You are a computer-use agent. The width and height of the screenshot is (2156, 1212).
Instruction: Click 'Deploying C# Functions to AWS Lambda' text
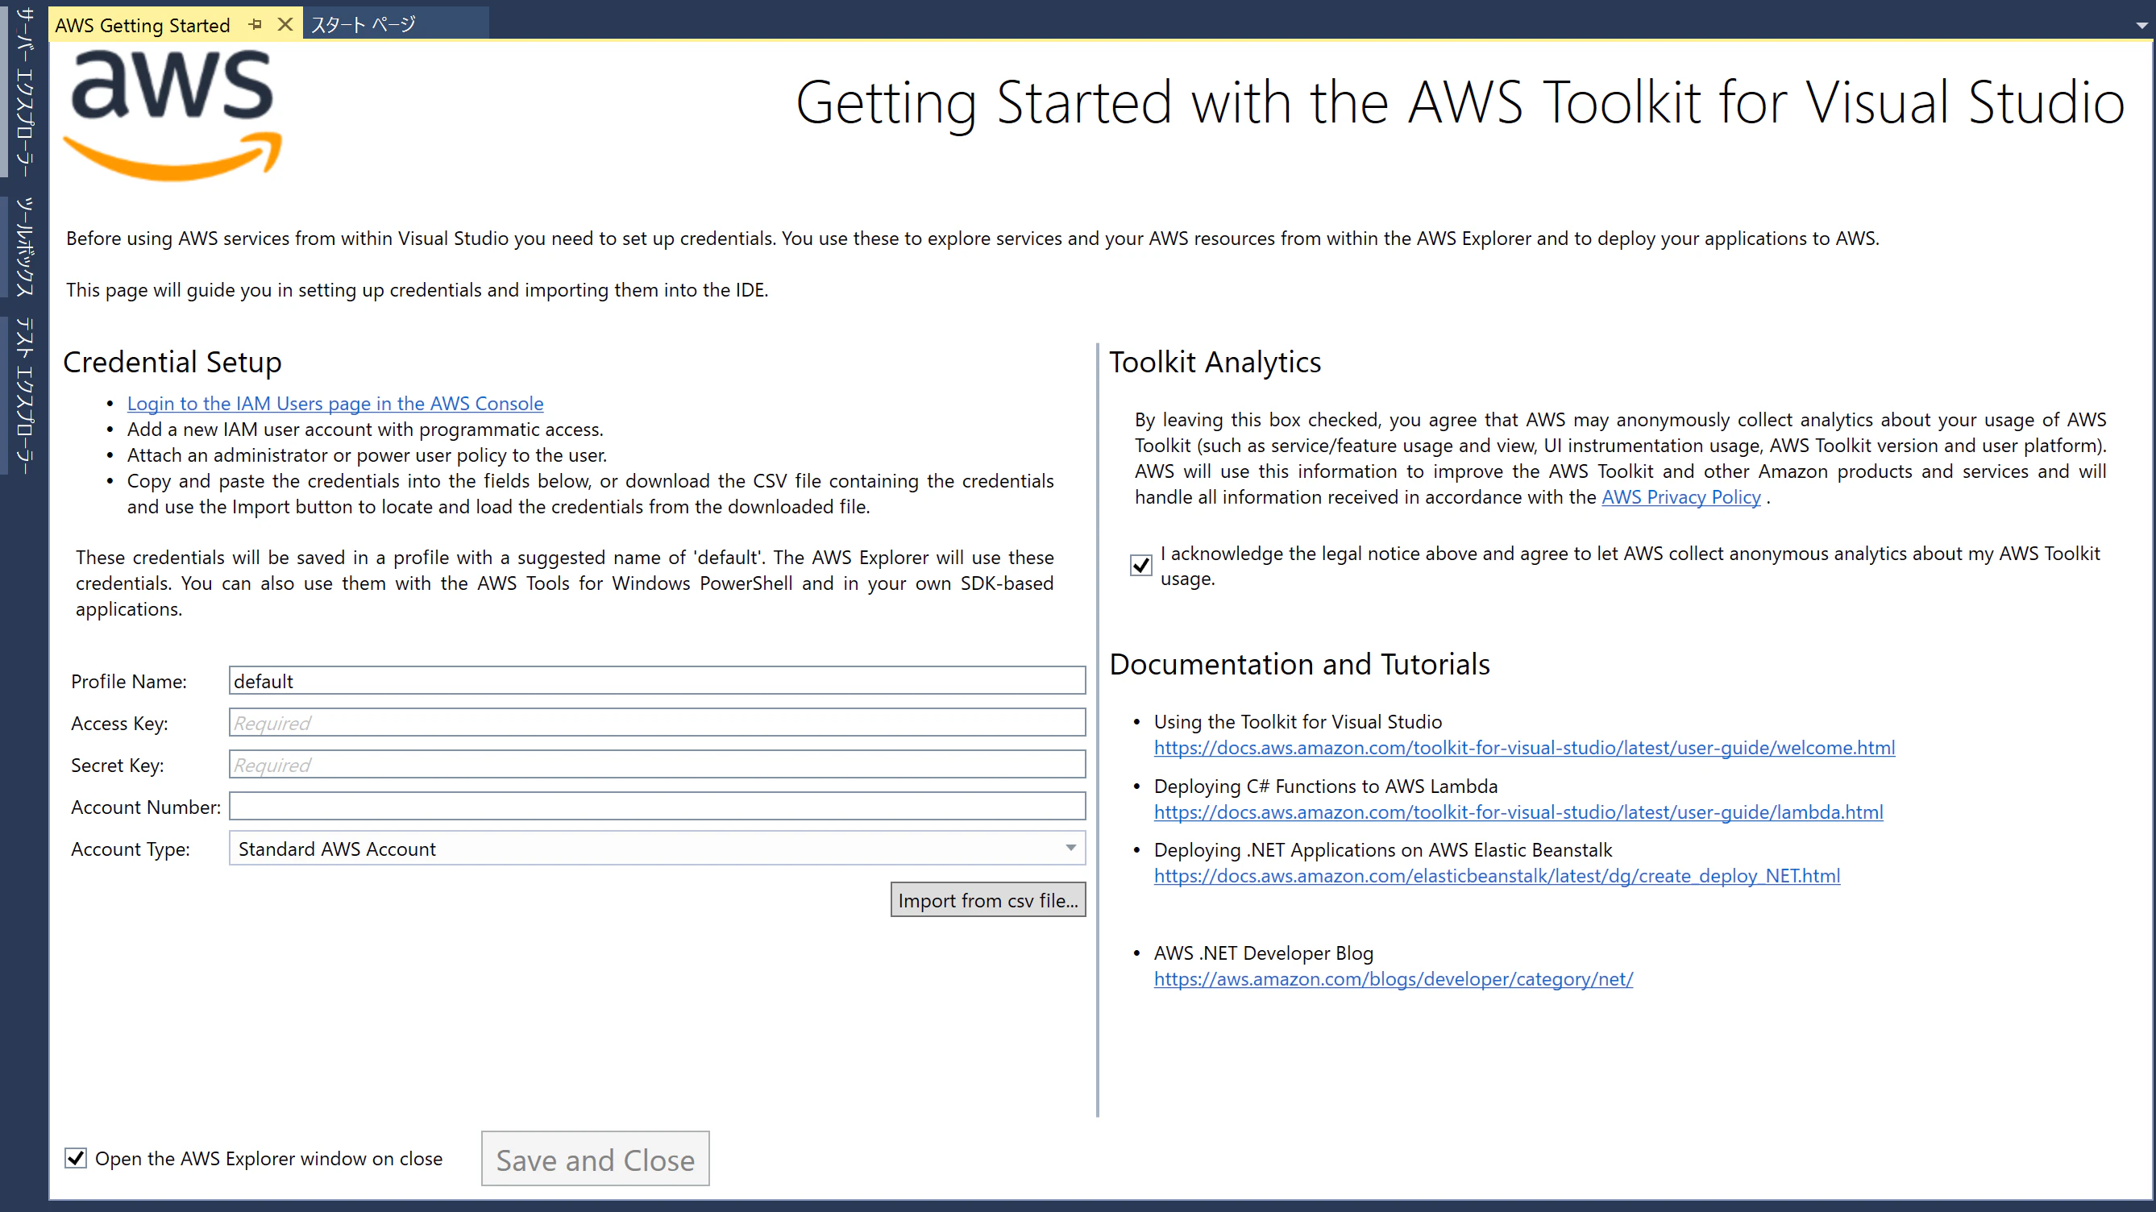point(1325,786)
